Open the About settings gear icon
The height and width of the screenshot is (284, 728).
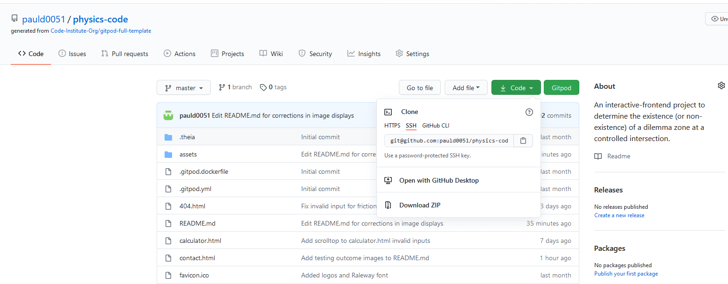click(x=721, y=85)
